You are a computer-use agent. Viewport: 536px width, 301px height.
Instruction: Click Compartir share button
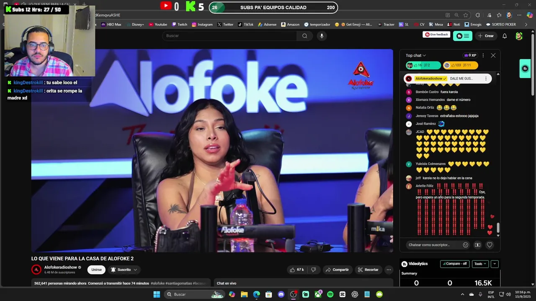337,270
